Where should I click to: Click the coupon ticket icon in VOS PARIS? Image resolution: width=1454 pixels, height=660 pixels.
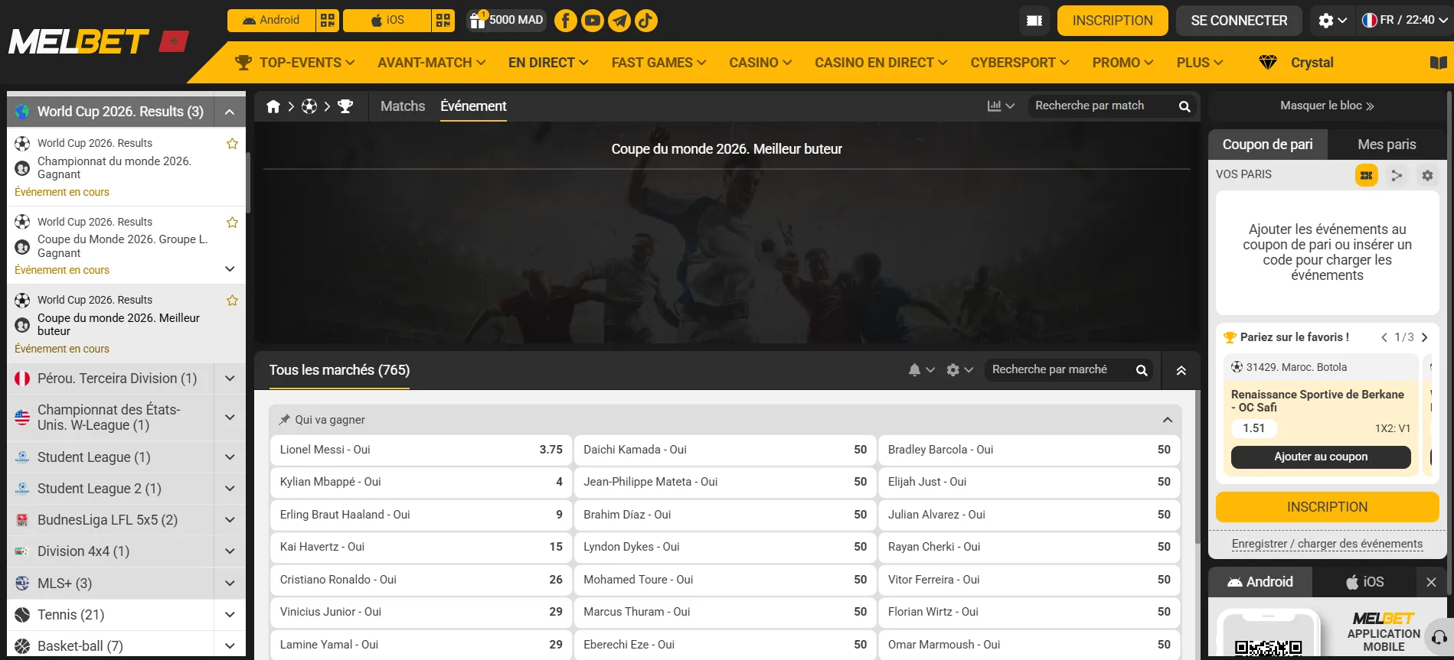tap(1366, 175)
